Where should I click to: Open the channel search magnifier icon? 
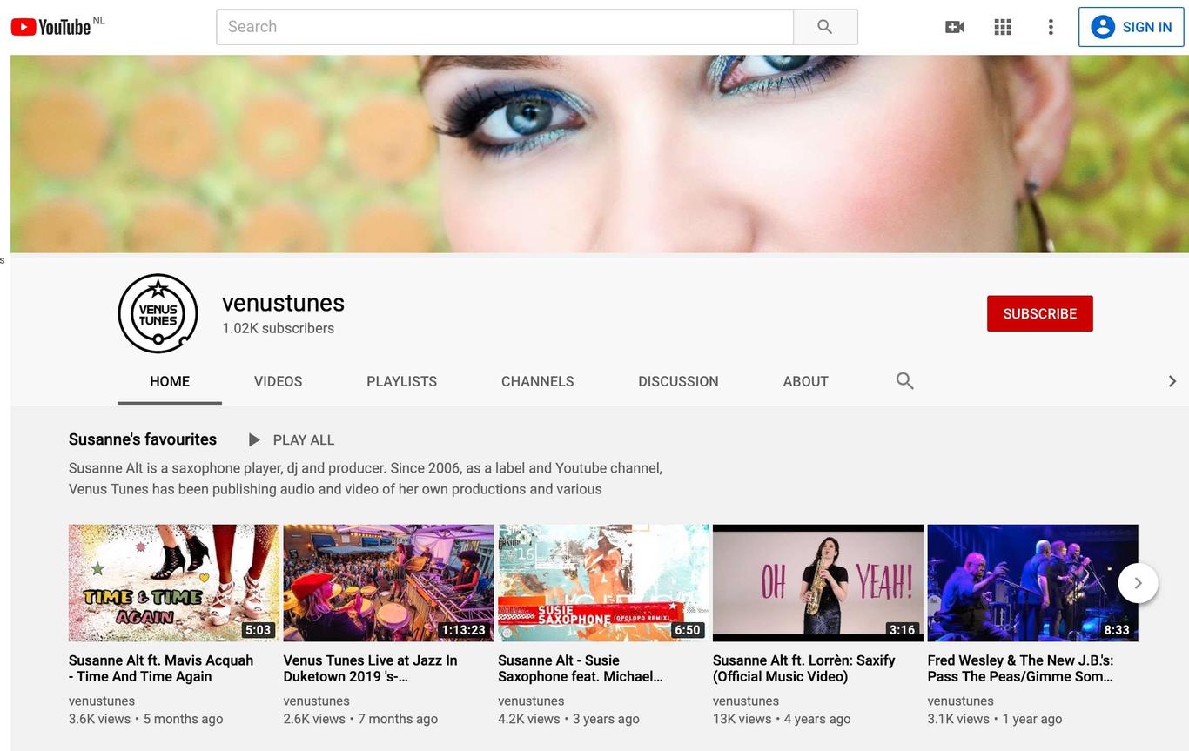point(905,381)
